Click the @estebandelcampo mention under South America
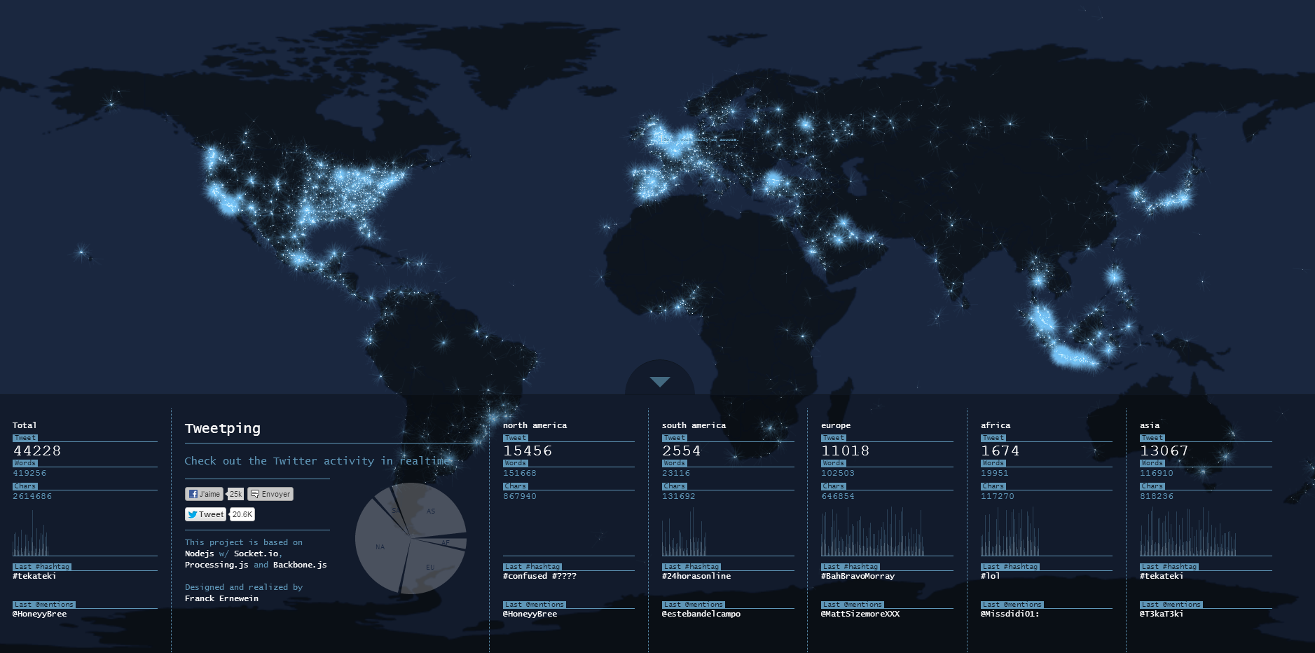1315x653 pixels. (x=701, y=614)
